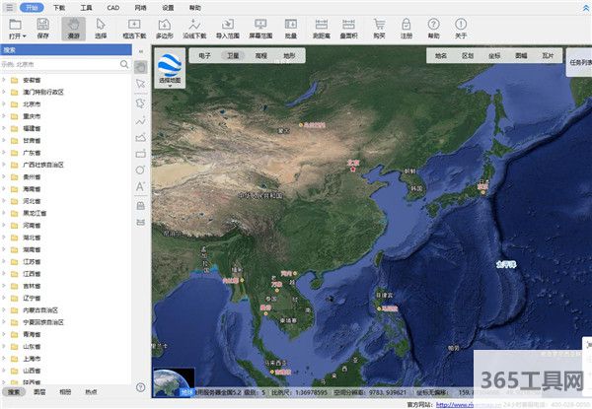Switch to the 图层 tab
The image size is (592, 409).
40,392
